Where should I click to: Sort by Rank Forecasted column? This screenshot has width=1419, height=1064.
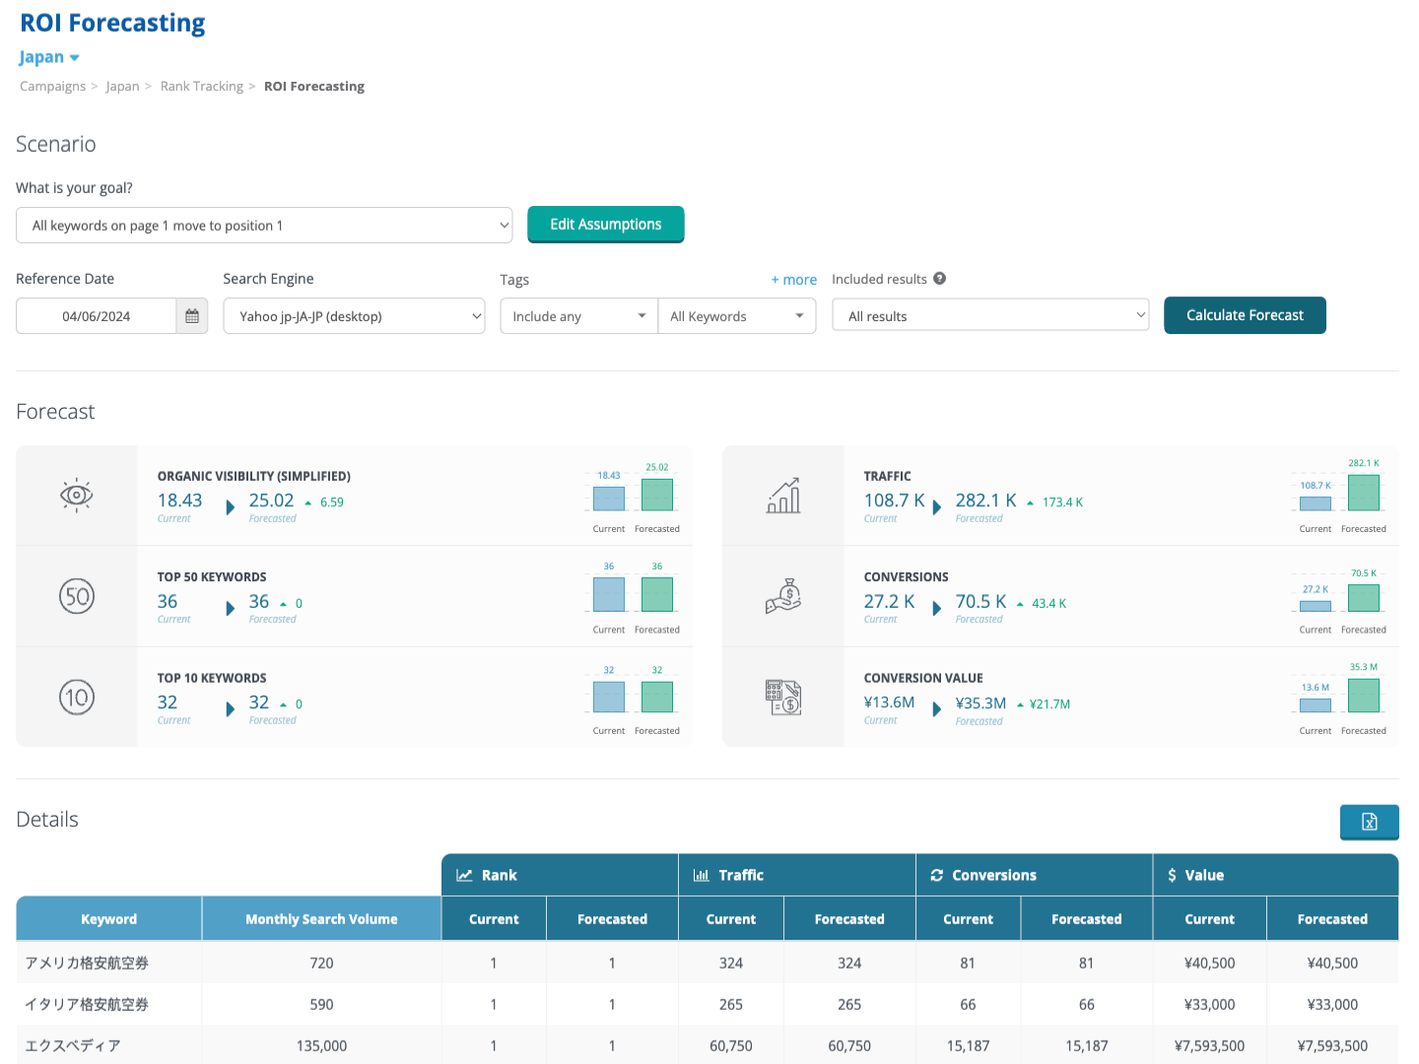point(612,919)
